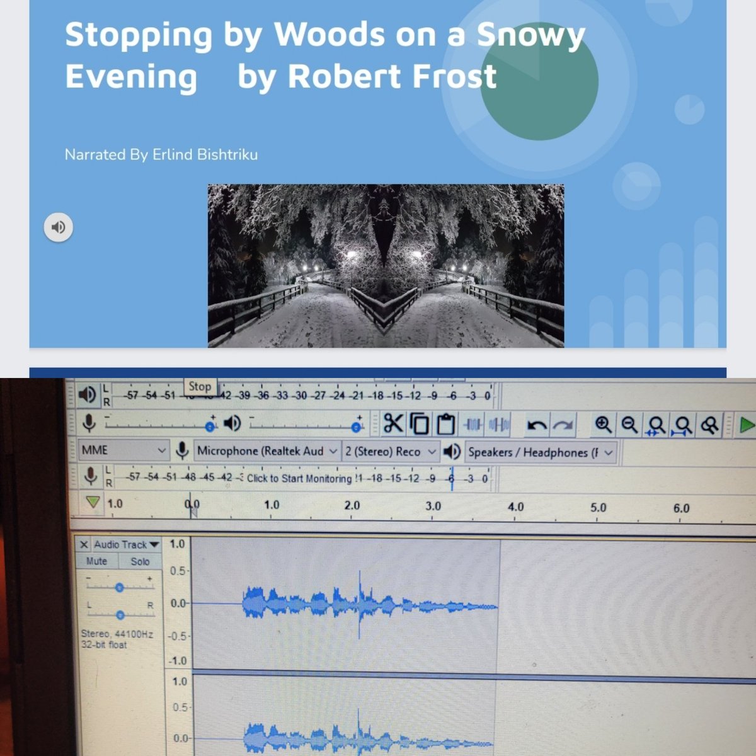Expand the MME audio host selector
Screen dimensions: 756x756
point(163,452)
